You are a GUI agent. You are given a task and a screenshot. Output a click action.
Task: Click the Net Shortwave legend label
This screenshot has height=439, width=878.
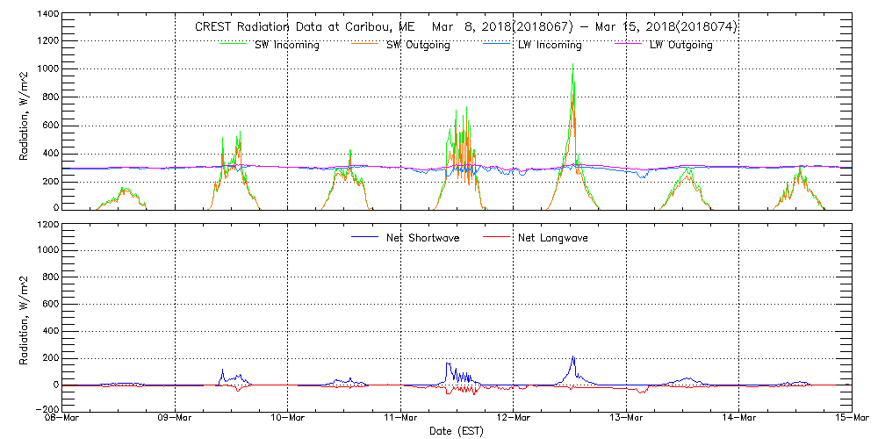coord(423,238)
